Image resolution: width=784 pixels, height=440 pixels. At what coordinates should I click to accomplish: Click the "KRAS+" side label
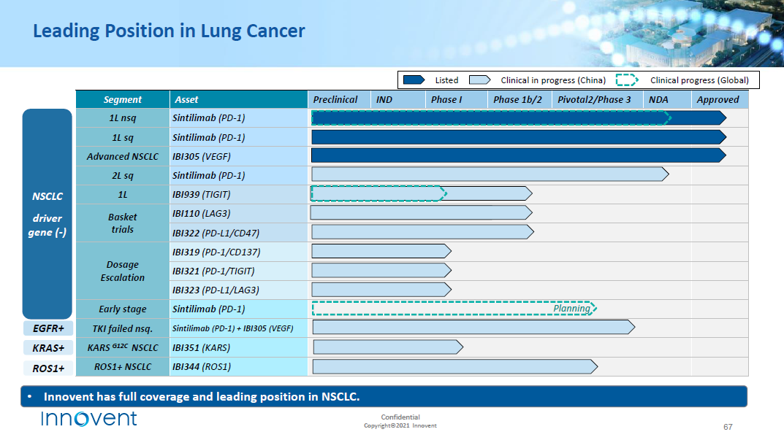48,347
